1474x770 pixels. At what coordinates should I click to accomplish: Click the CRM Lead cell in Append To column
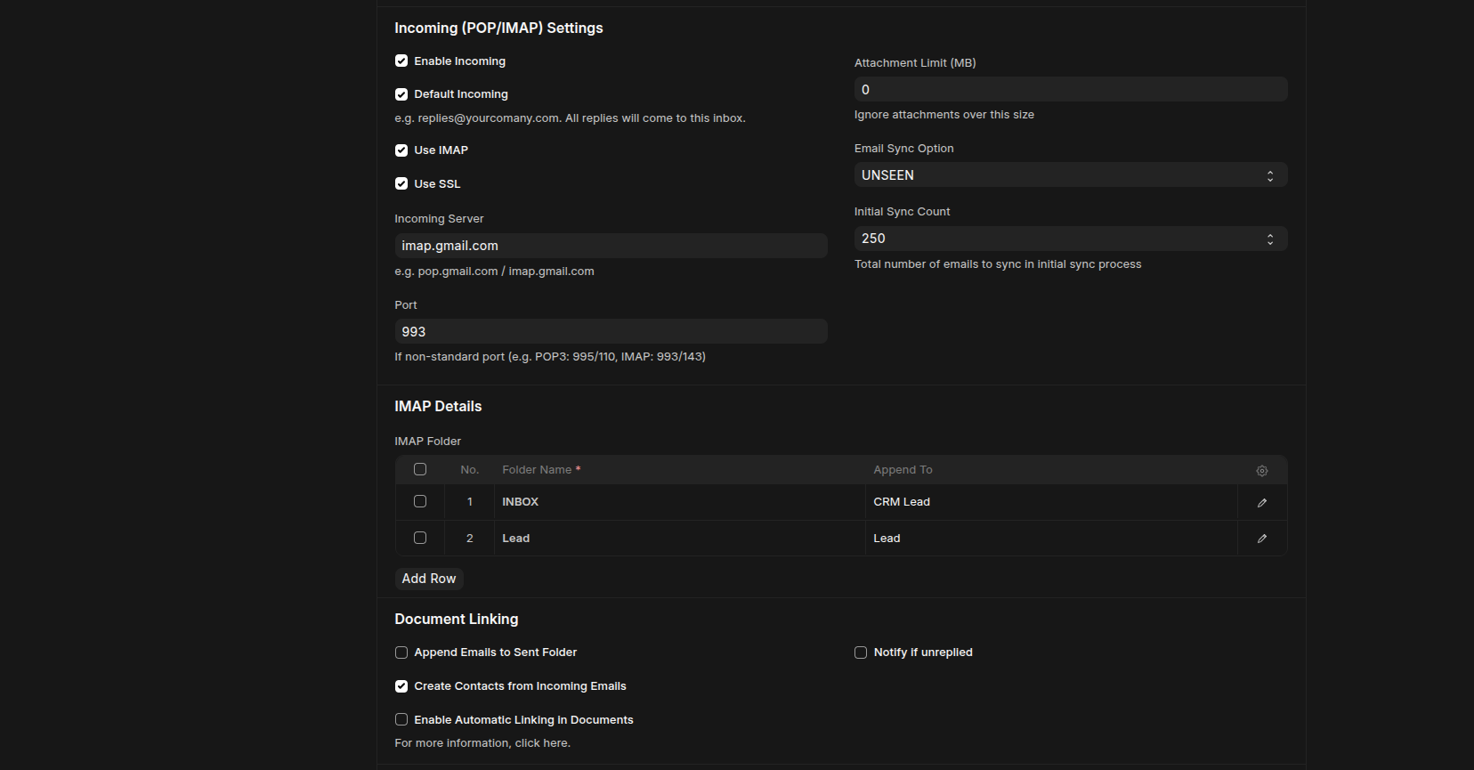click(1050, 502)
